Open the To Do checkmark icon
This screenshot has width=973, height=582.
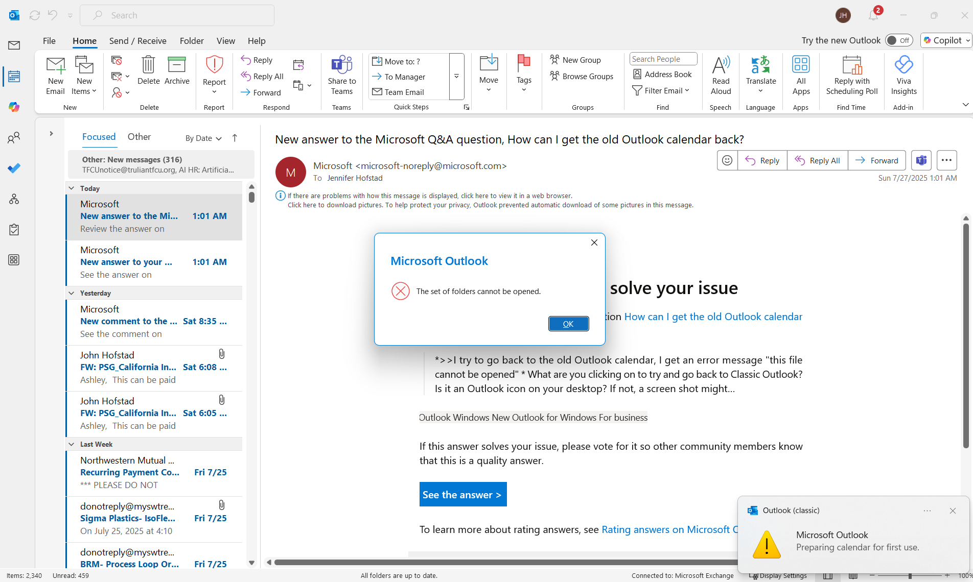pos(14,168)
